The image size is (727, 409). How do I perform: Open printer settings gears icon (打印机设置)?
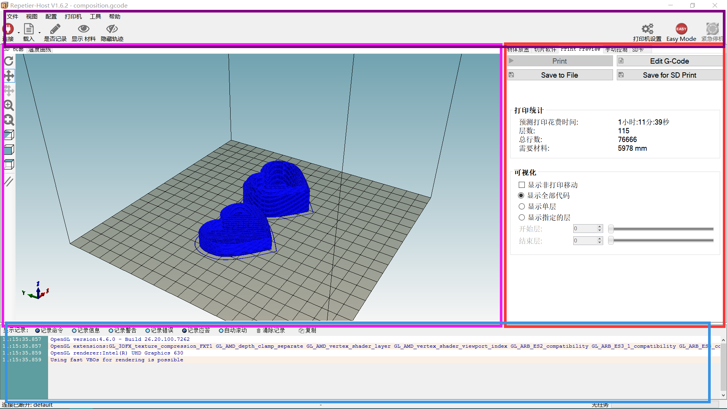[x=647, y=29]
